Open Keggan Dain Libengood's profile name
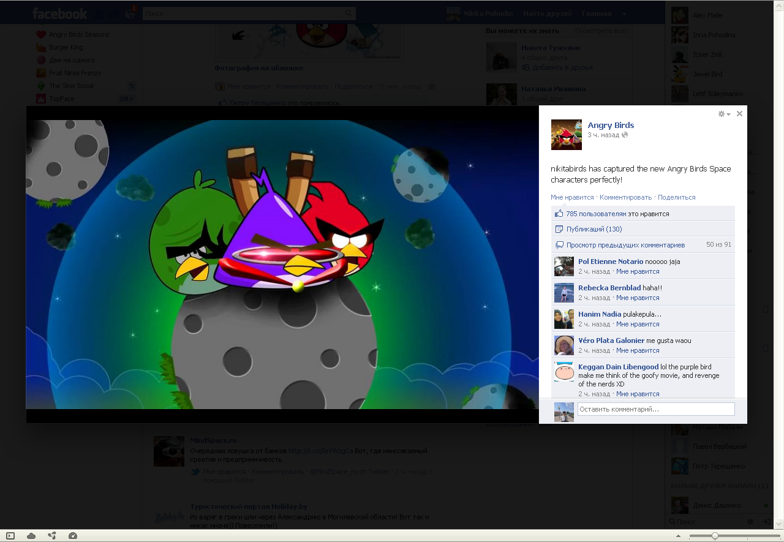 click(x=619, y=367)
